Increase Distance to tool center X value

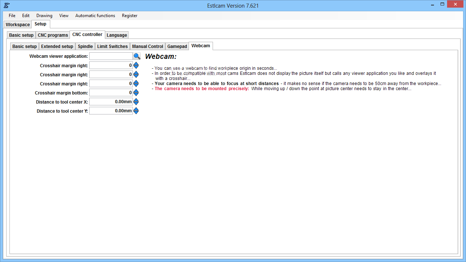[136, 100]
